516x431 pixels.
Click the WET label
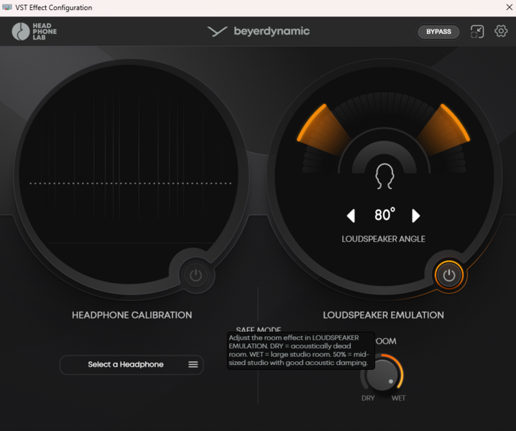click(398, 398)
